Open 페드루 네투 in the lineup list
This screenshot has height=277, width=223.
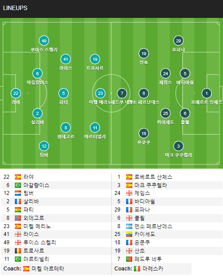point(148,259)
